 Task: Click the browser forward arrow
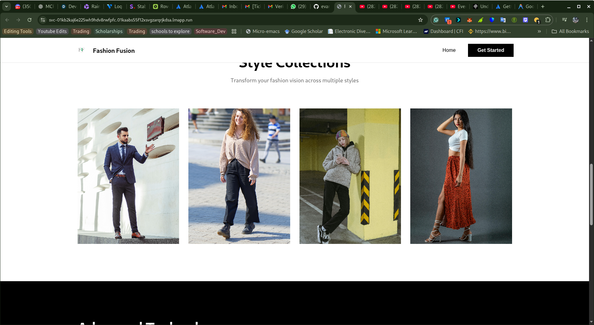pos(18,20)
